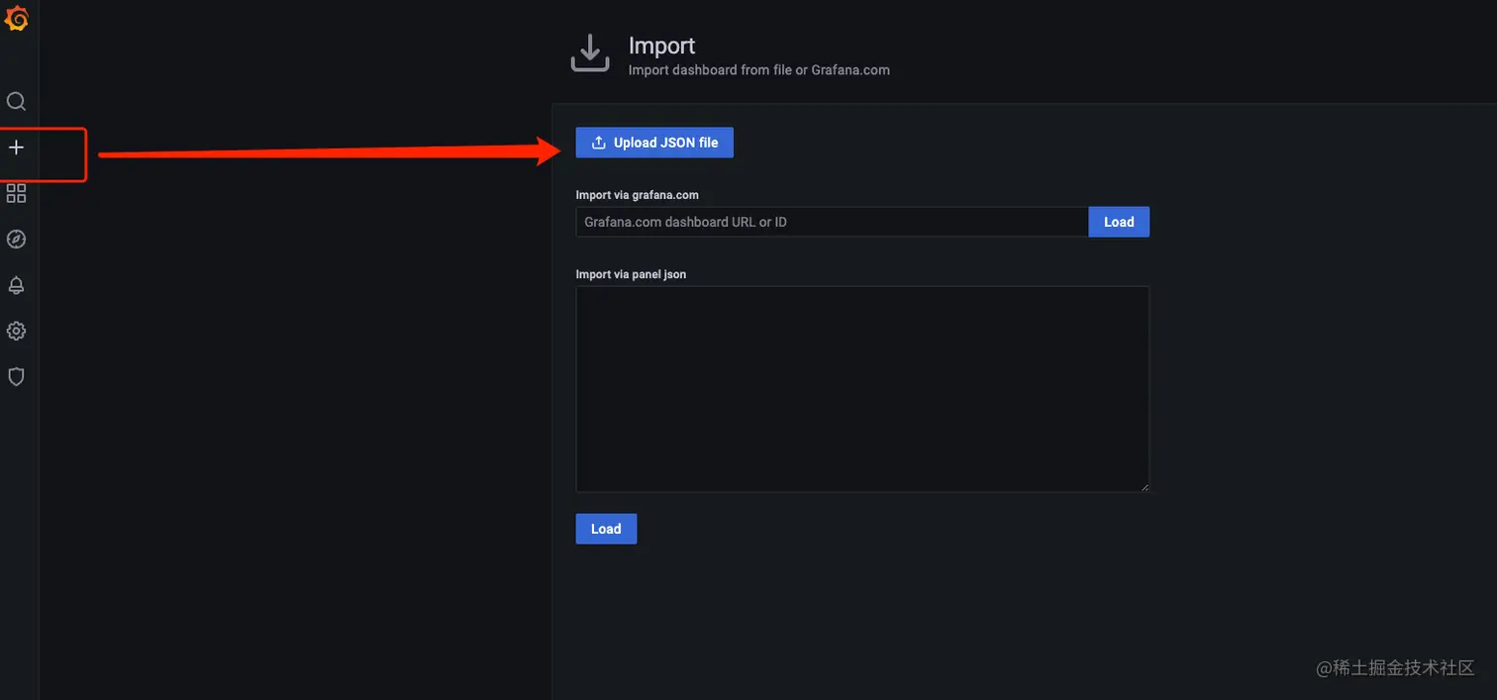The height and width of the screenshot is (700, 1497).
Task: Click the 'Import via panel json' label
Action: [x=631, y=274]
